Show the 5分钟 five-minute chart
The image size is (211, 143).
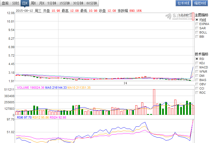click(51, 3)
